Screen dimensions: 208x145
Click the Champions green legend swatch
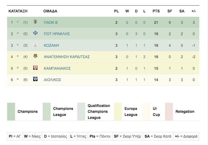pyautogui.click(x=11, y=112)
